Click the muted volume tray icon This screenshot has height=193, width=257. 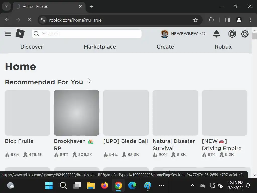220,186
